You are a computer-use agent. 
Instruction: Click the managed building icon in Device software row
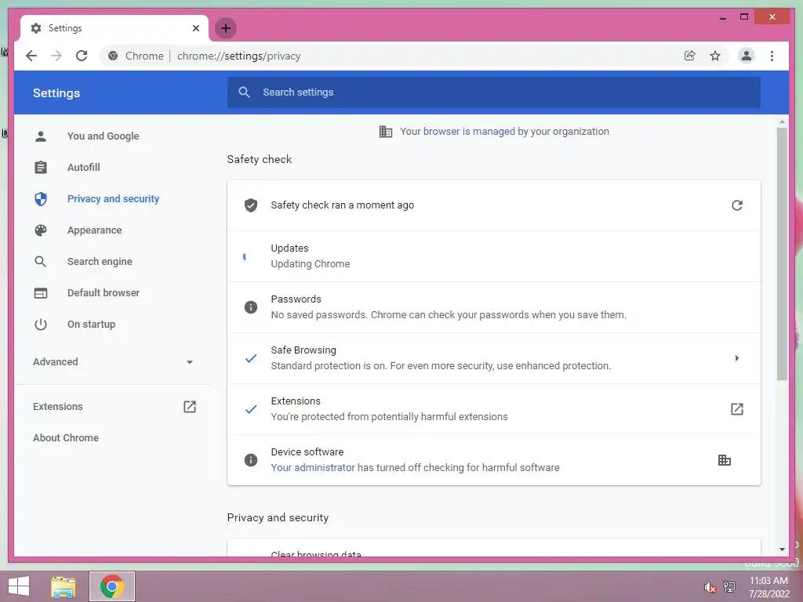click(x=724, y=460)
